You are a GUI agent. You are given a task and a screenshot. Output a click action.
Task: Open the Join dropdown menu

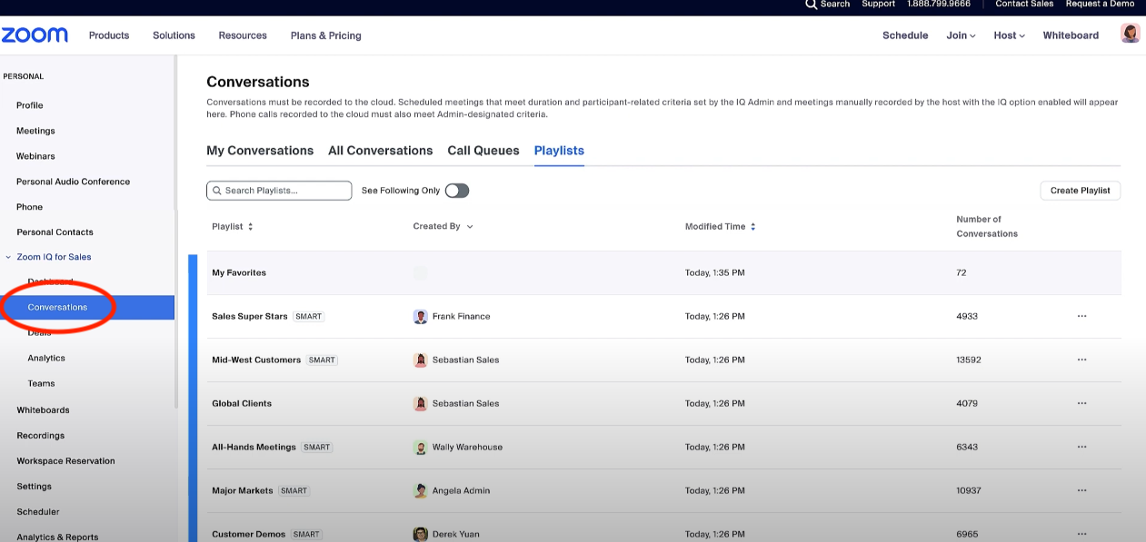click(x=961, y=35)
